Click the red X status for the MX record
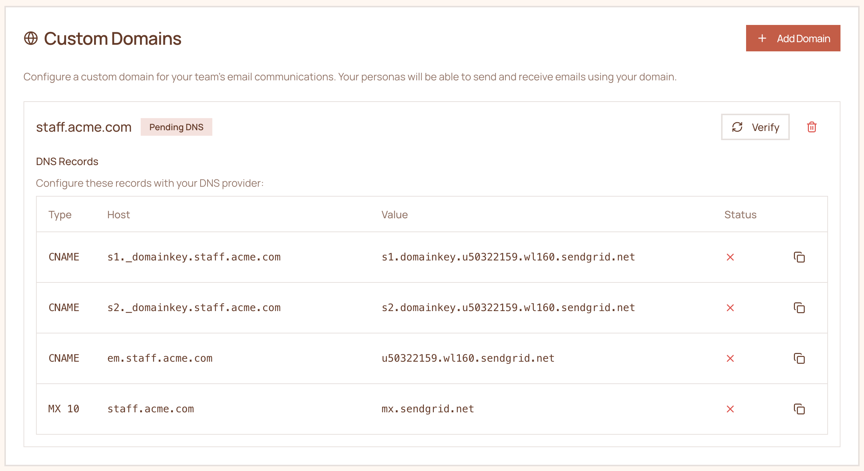 click(730, 409)
